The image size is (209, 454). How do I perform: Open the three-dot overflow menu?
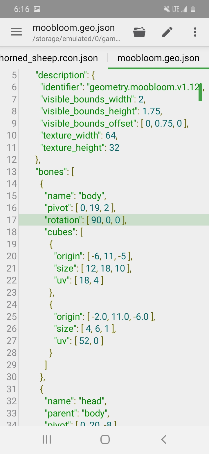[x=195, y=32]
